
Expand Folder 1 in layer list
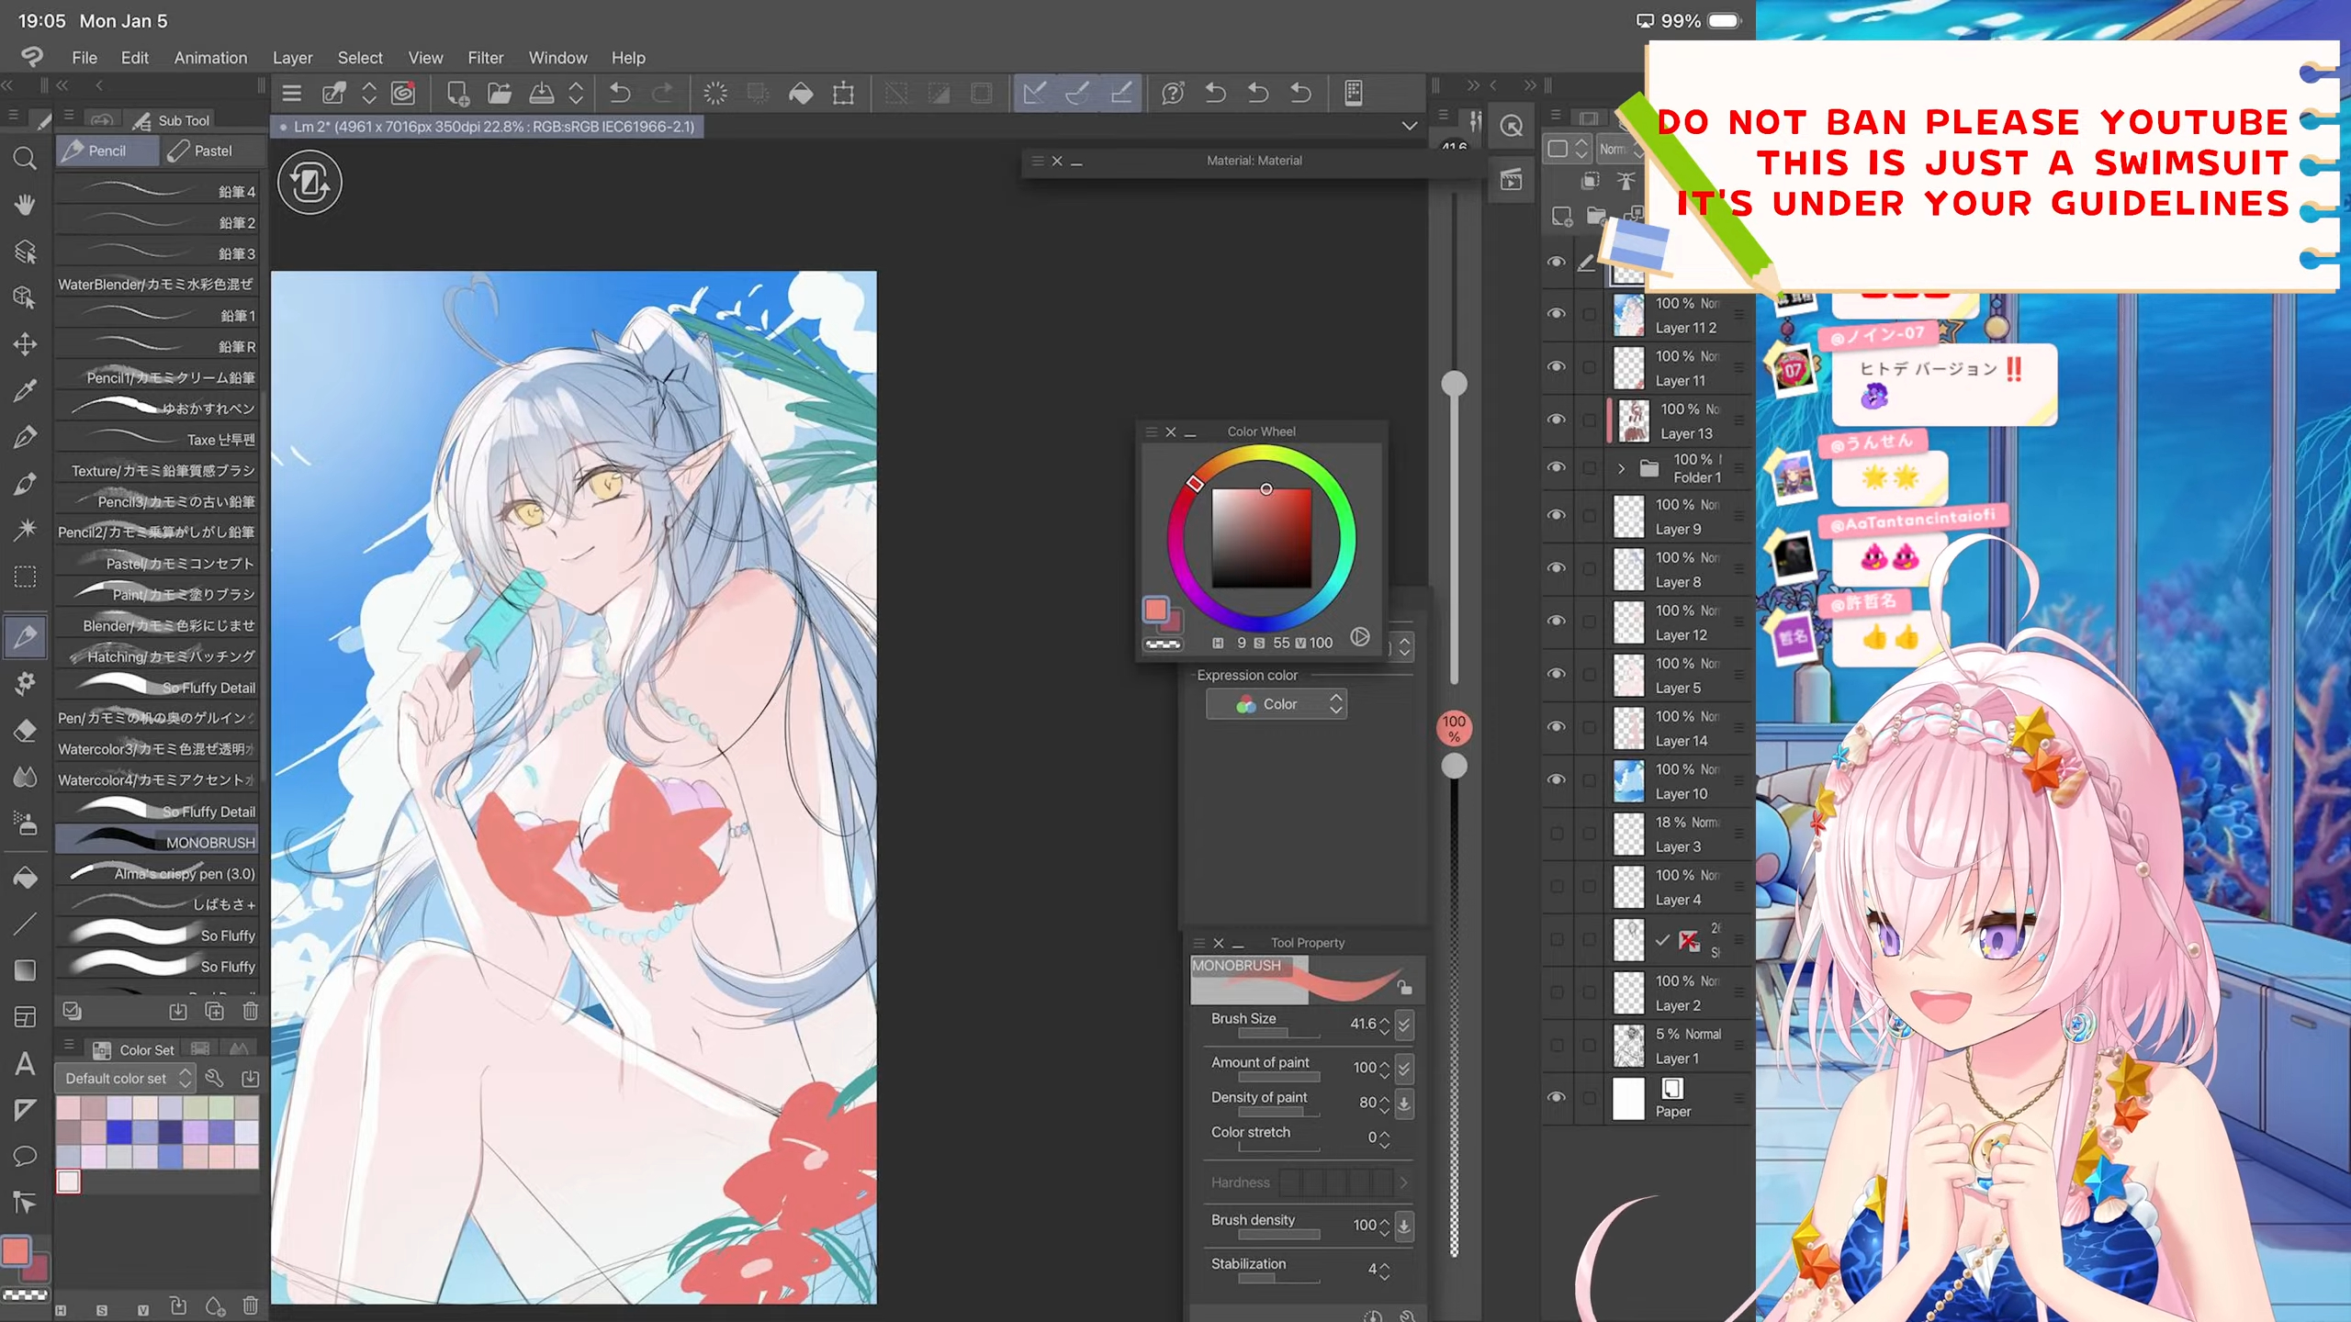click(x=1621, y=468)
